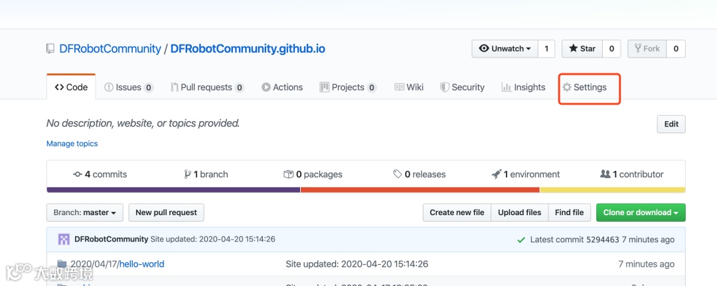The image size is (717, 286).
Task: Click the commits stat history icon
Action: [78, 174]
